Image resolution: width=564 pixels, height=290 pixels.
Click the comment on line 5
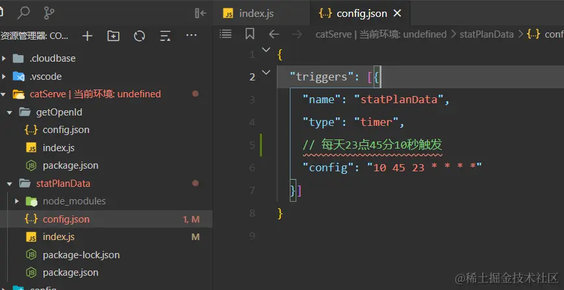point(372,145)
